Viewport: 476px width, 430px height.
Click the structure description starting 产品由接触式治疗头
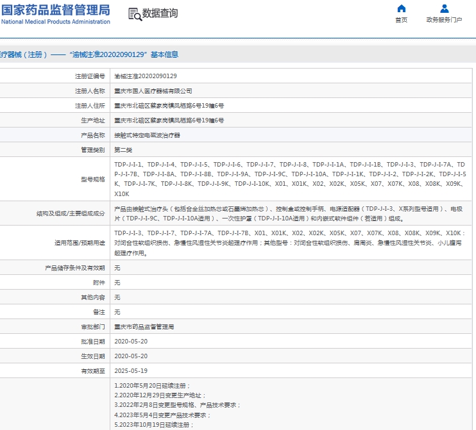coord(289,213)
